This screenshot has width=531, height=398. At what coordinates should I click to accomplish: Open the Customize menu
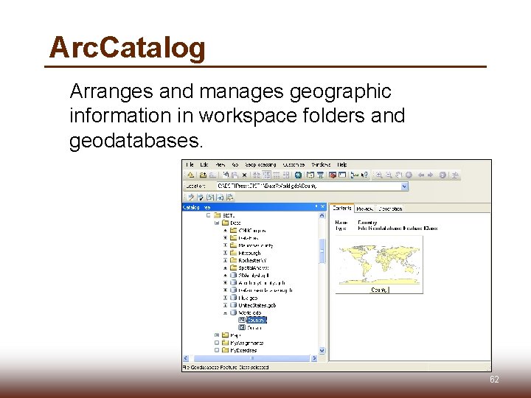pyautogui.click(x=294, y=165)
